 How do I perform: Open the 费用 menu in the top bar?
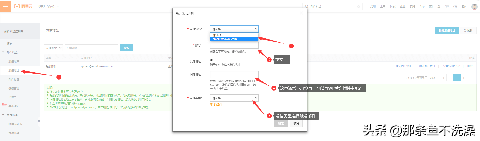(373, 6)
